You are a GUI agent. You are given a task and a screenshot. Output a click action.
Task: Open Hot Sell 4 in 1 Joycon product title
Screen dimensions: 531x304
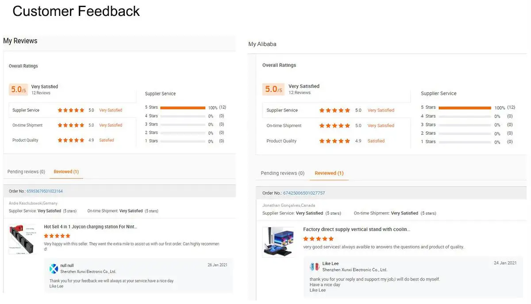click(90, 227)
